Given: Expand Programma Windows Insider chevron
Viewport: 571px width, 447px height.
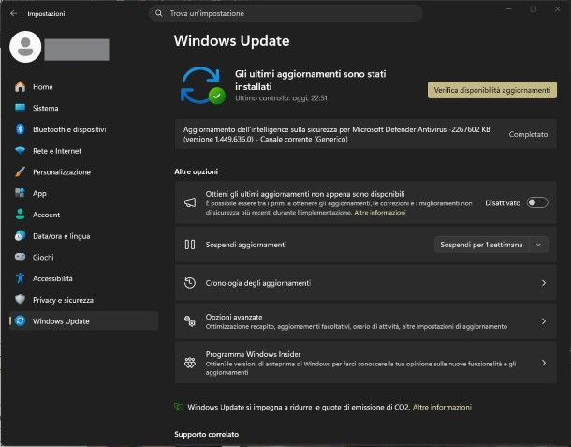Looking at the screenshot, I should click(x=543, y=363).
